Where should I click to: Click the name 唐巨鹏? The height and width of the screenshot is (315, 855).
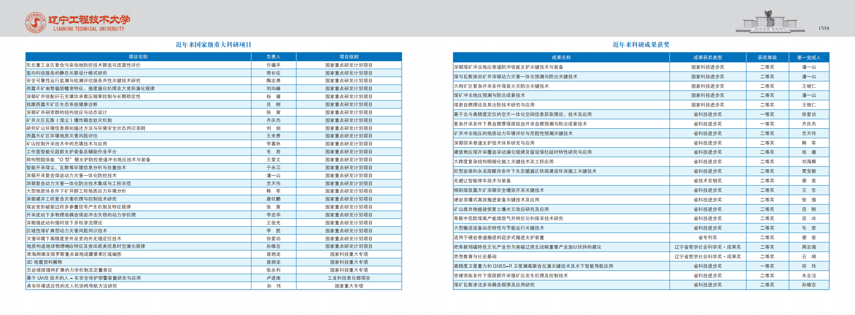[273, 199]
